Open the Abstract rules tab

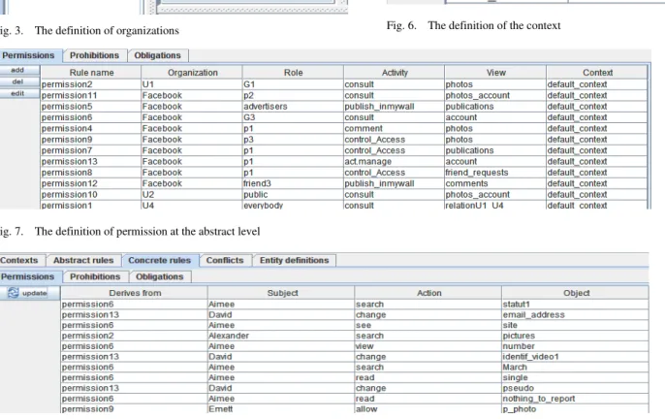coord(83,260)
